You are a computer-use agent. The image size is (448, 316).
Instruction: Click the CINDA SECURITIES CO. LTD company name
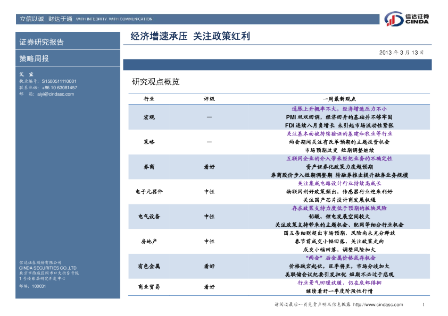47,268
